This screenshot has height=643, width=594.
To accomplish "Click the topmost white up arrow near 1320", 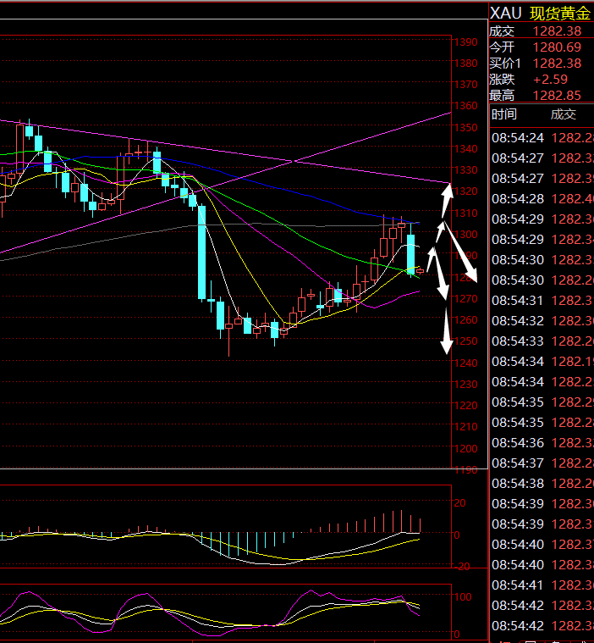I will pos(445,200).
